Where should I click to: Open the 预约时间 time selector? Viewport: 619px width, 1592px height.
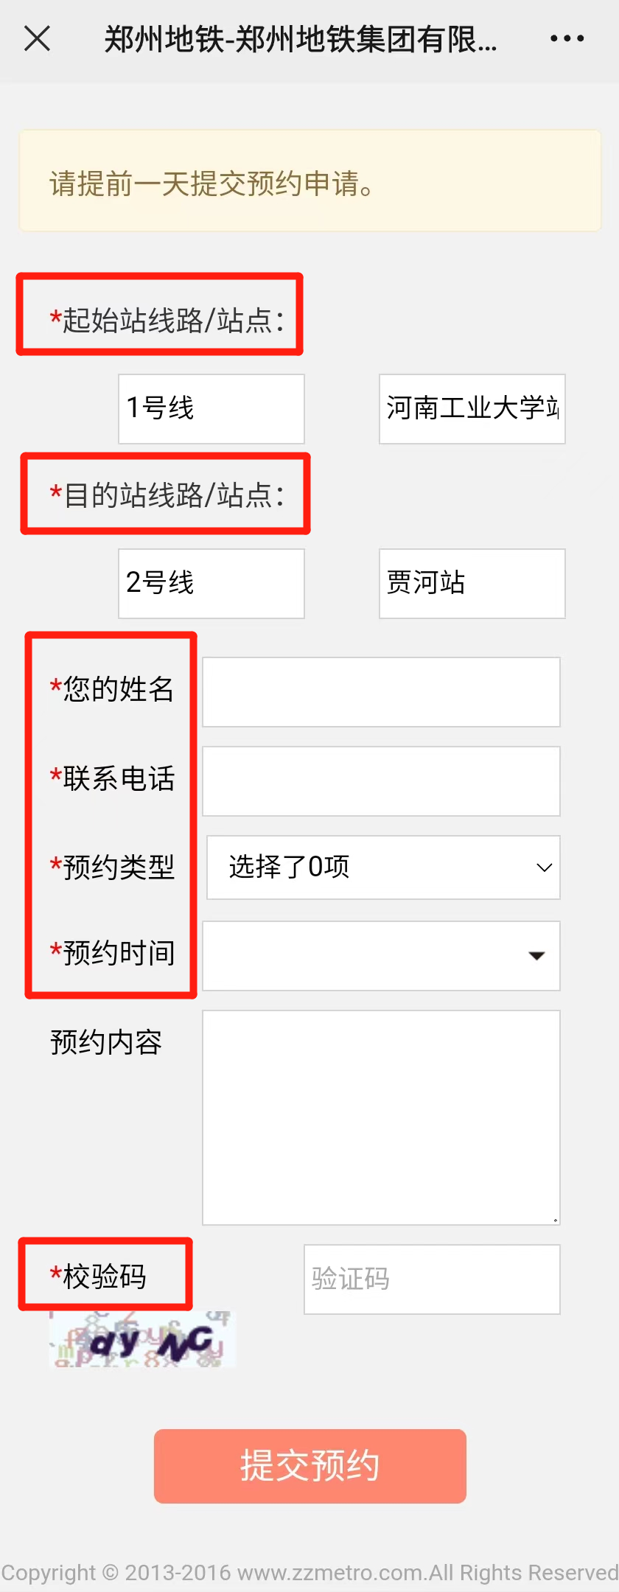point(381,956)
